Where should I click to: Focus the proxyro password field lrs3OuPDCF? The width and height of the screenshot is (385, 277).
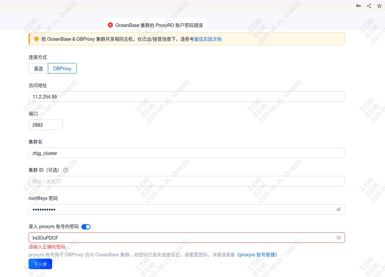click(187, 238)
